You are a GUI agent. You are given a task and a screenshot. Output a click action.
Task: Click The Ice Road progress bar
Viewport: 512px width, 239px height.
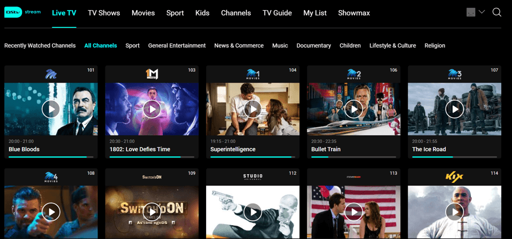(x=455, y=157)
